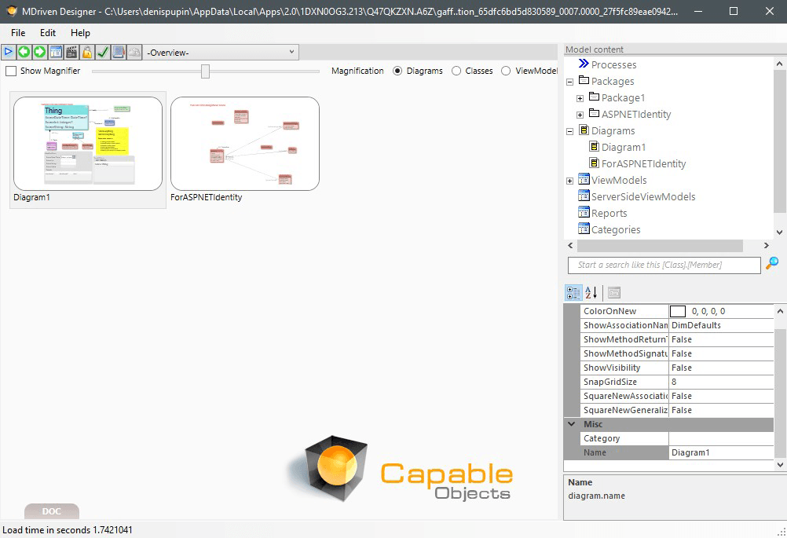The height and width of the screenshot is (538, 787).
Task: Open the Help menu
Action: [80, 33]
